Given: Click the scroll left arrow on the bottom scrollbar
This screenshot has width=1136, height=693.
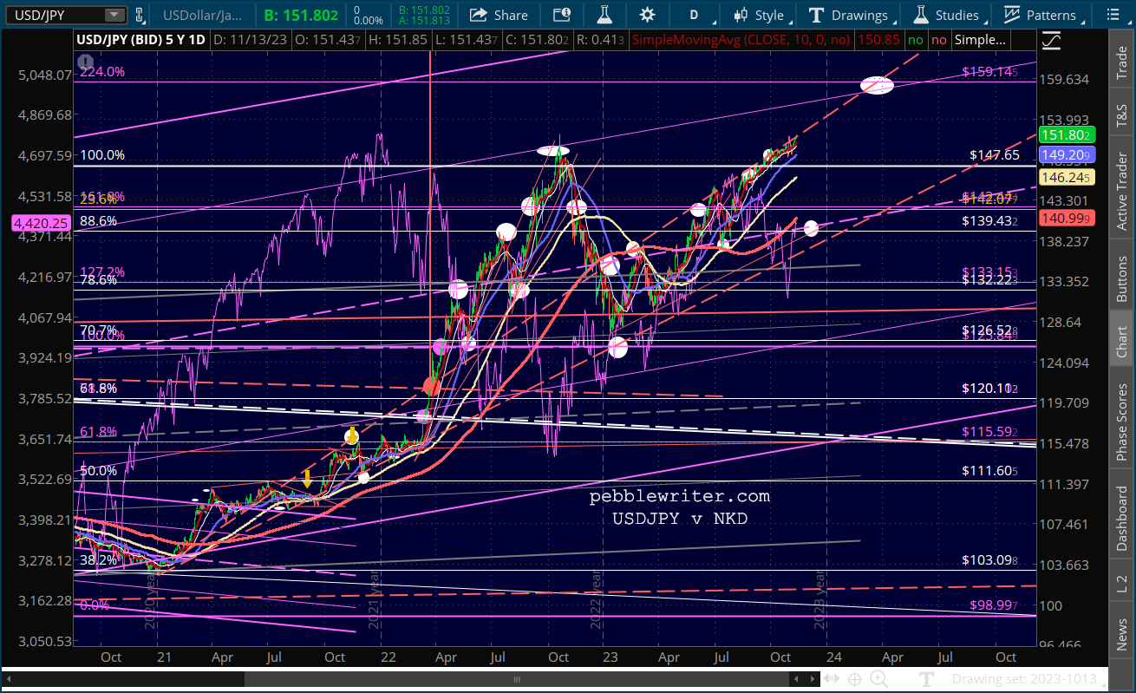Looking at the screenshot, I should [9, 679].
